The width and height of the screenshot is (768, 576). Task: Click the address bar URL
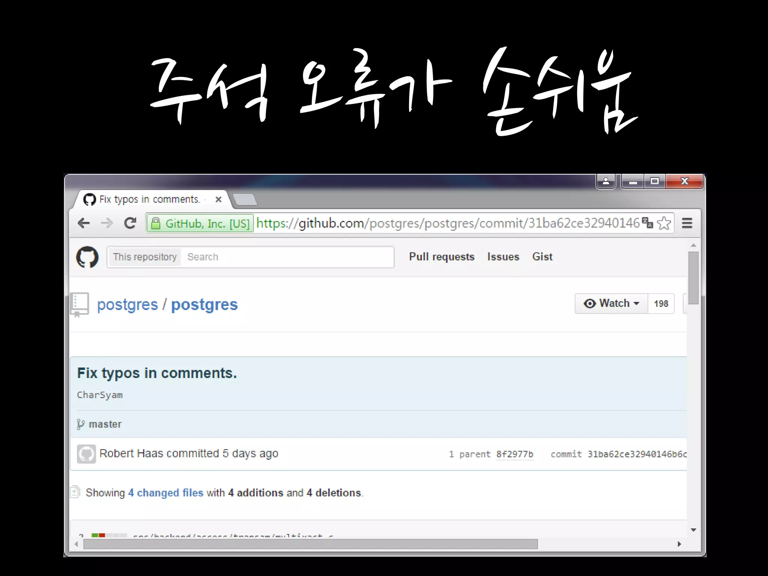pos(448,223)
